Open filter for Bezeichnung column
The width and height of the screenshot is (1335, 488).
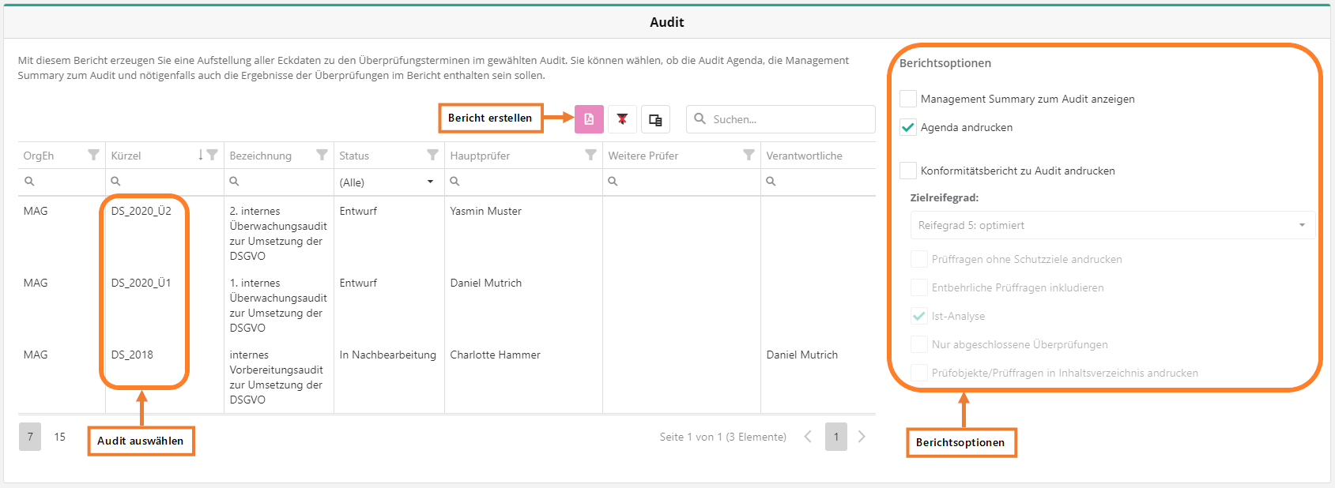tap(322, 155)
